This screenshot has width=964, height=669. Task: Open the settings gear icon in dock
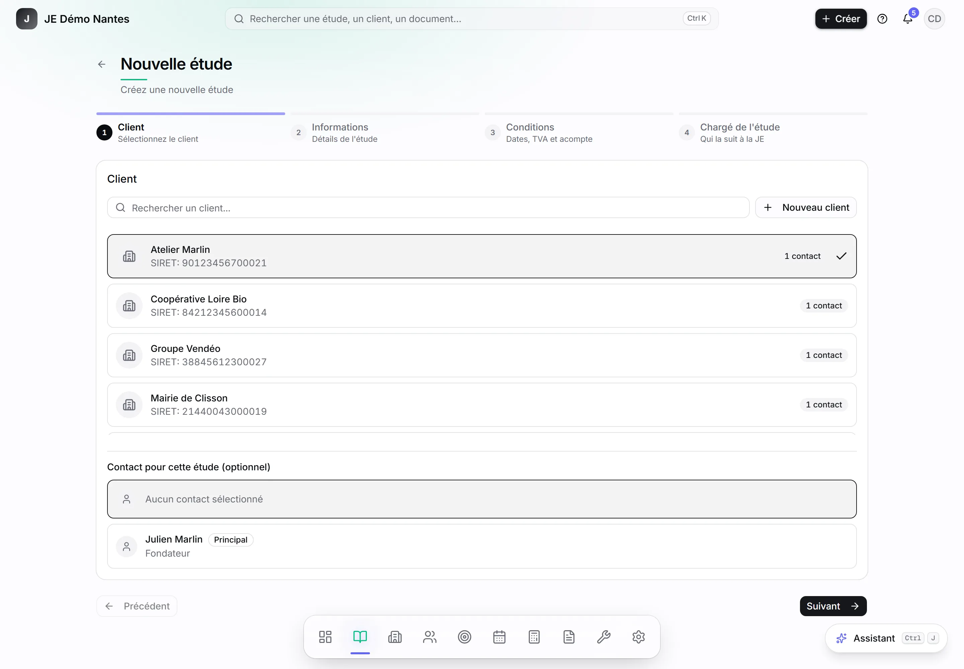point(638,637)
